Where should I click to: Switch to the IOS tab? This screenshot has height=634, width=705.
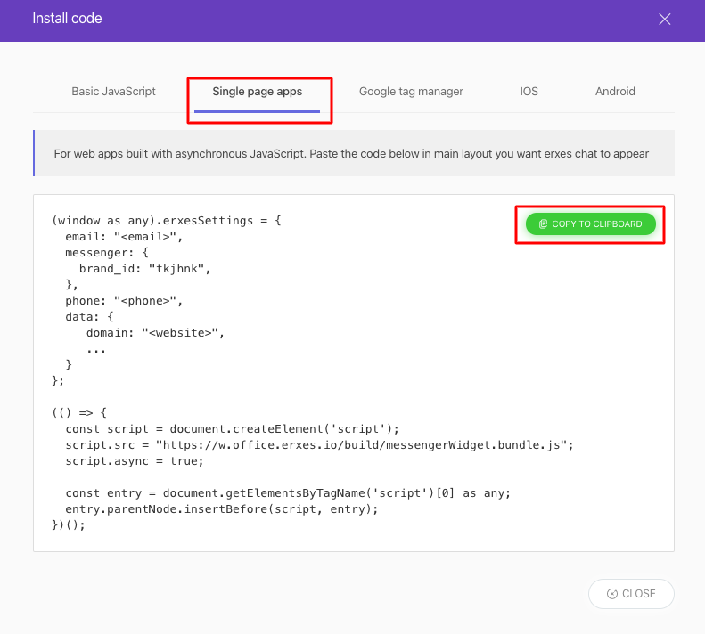click(529, 92)
